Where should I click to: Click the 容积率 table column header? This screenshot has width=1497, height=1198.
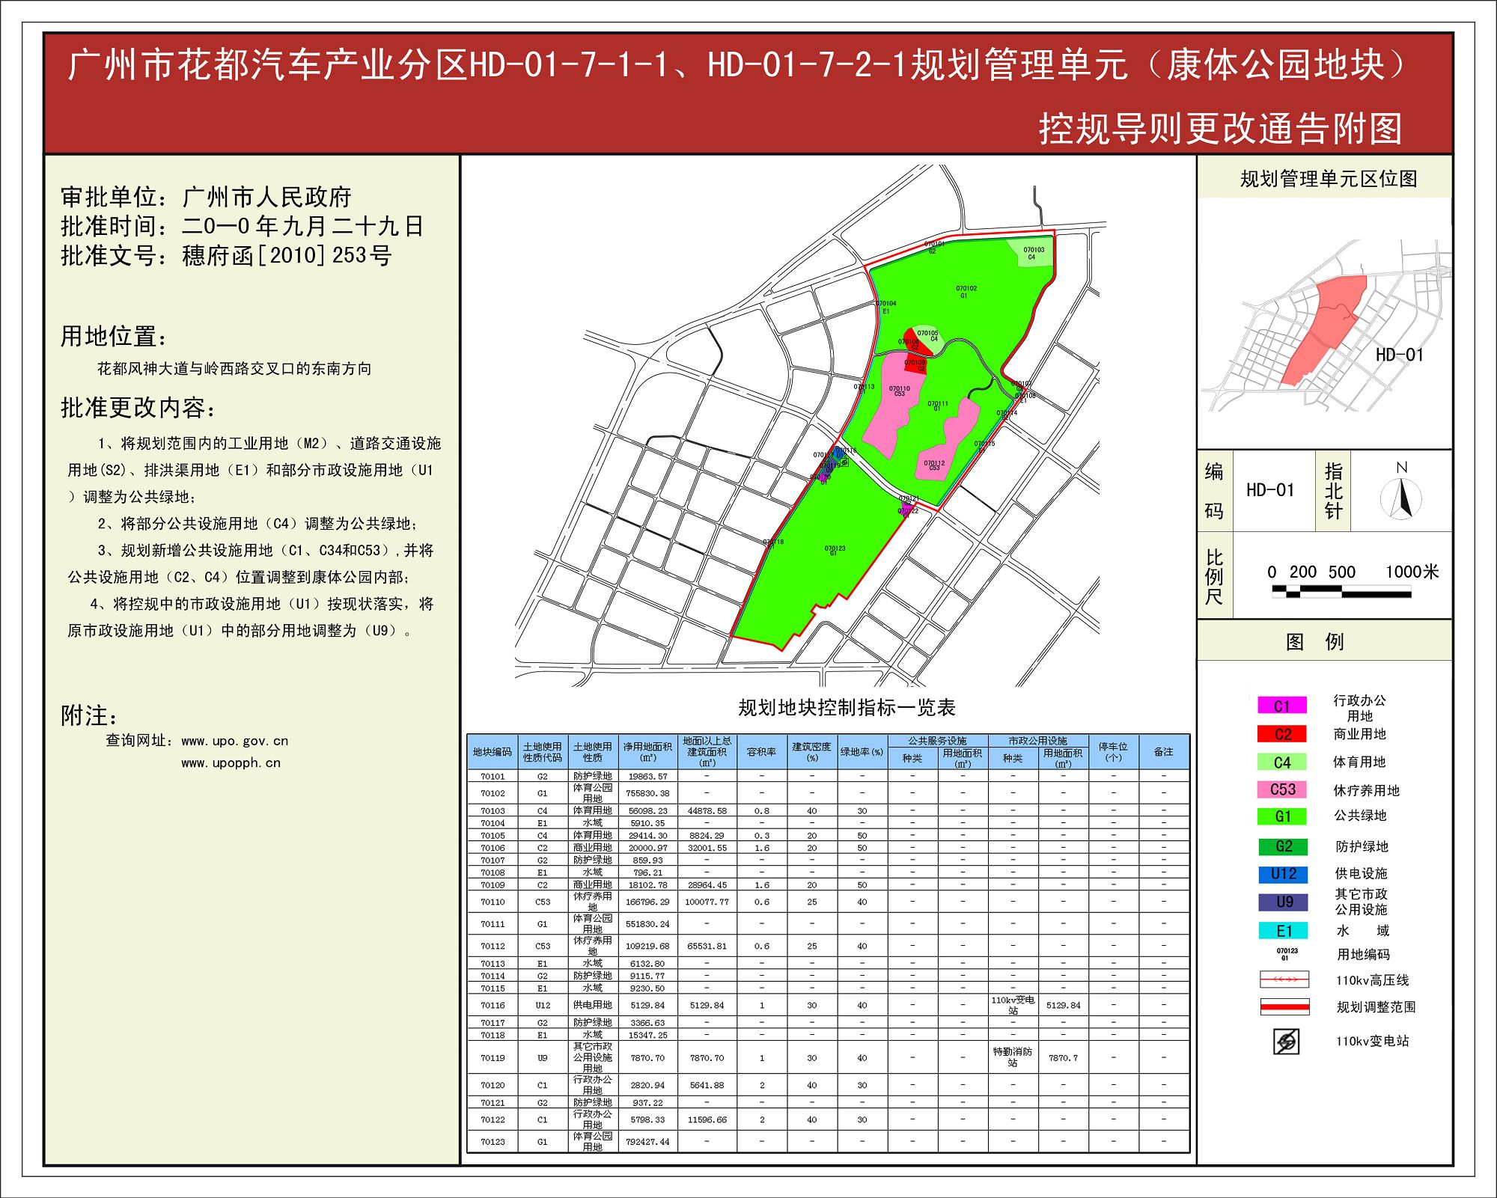(x=761, y=752)
